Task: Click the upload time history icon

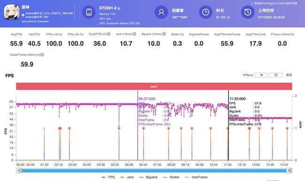Action: [248, 12]
